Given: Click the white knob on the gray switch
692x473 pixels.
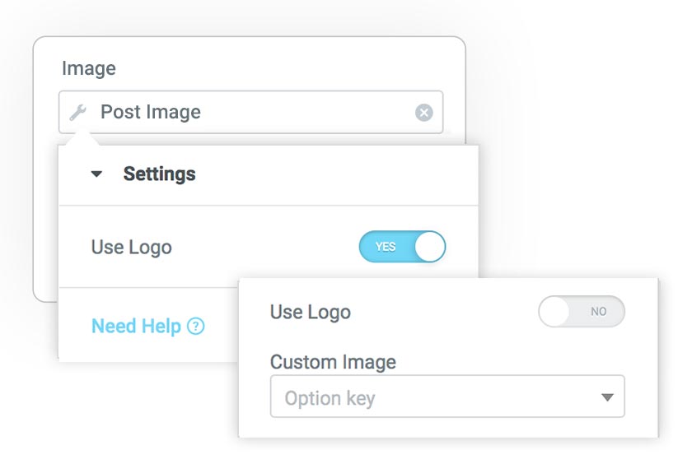Looking at the screenshot, I should [x=554, y=311].
